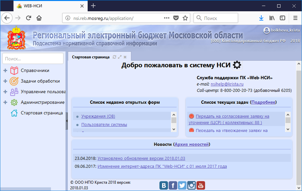302x191 pixels.
Task: Expand the Задачи обработки tree node
Action: 5,81
